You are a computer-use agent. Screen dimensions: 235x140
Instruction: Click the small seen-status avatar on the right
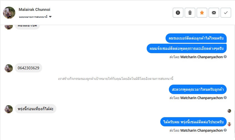pos(229,111)
